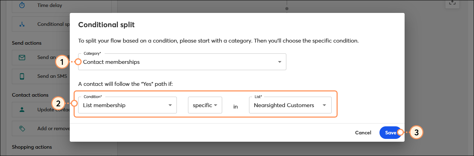Save the conditional split
This screenshot has width=474, height=156.
(x=390, y=133)
